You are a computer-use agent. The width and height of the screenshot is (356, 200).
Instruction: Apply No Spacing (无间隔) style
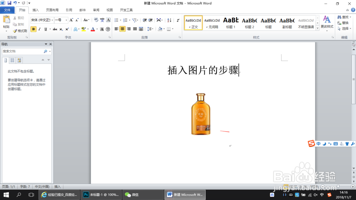(x=212, y=23)
